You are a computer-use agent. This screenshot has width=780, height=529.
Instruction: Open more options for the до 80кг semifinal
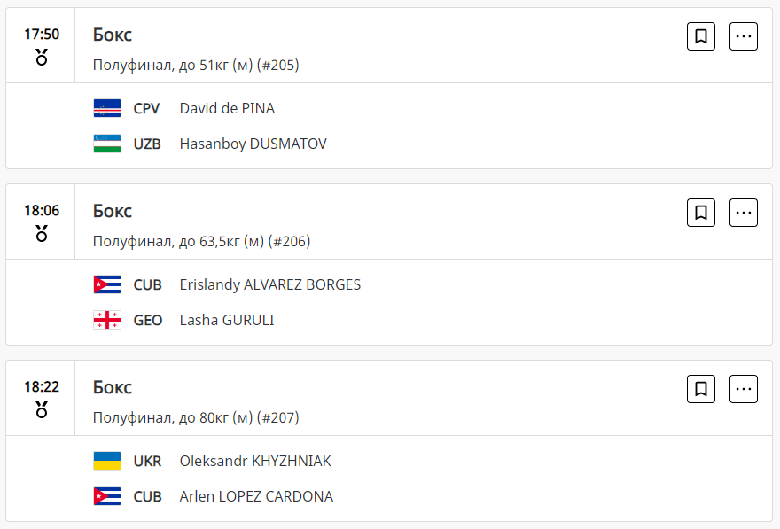tap(743, 389)
